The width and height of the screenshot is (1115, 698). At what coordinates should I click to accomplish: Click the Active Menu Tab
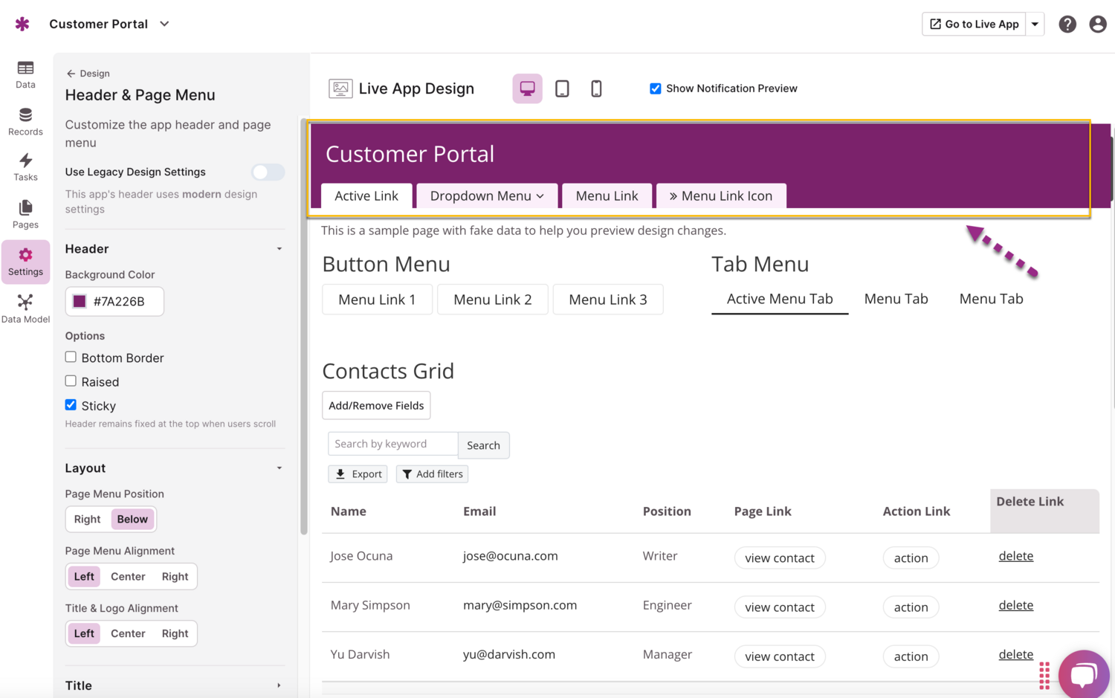pos(779,299)
